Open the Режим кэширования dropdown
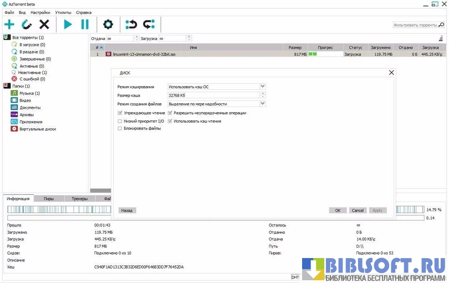Image resolution: width=449 pixels, height=283 pixels. click(262, 87)
